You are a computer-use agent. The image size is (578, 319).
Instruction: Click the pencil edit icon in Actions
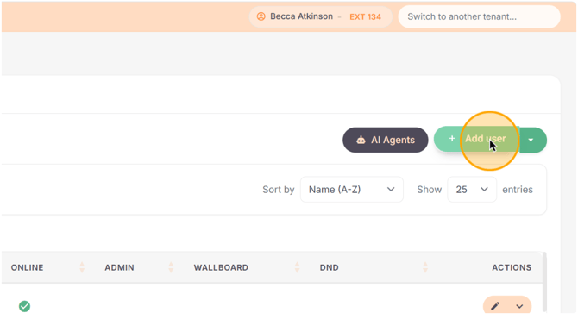point(495,306)
